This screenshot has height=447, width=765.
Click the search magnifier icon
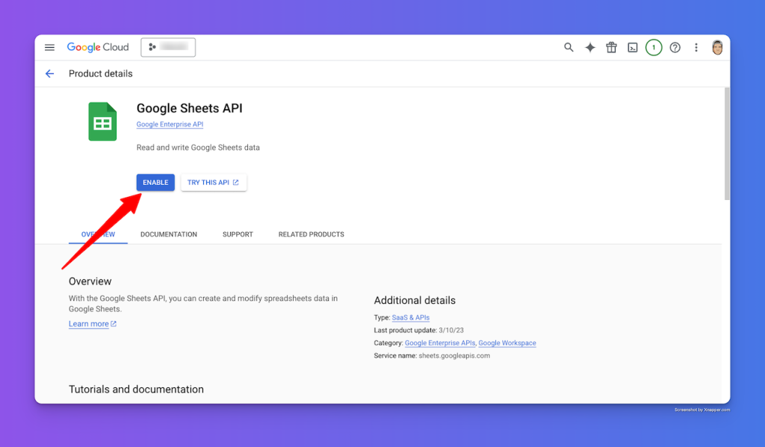pos(569,47)
